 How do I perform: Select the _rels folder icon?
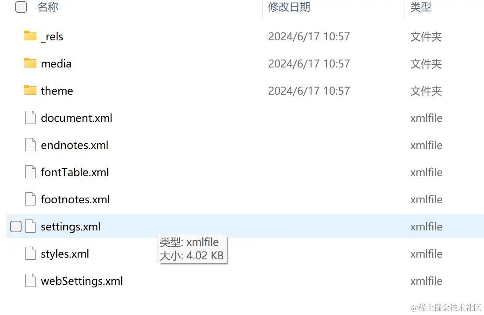click(x=30, y=36)
